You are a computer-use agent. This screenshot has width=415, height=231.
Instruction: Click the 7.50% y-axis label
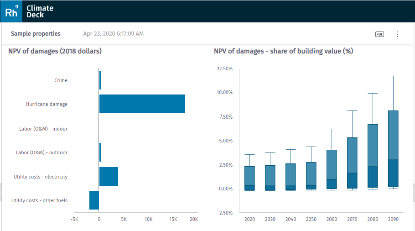(226, 117)
